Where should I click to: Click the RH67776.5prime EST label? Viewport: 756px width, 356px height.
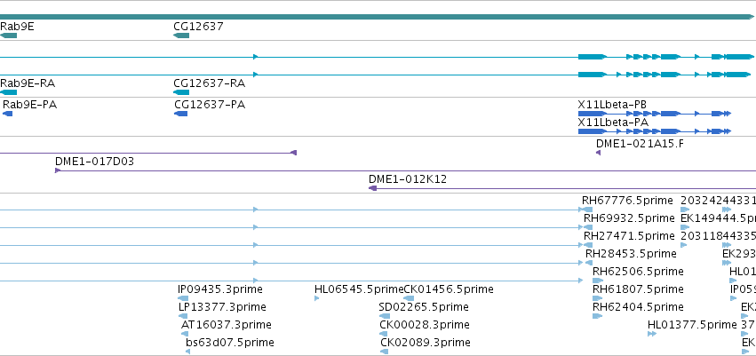pos(627,200)
